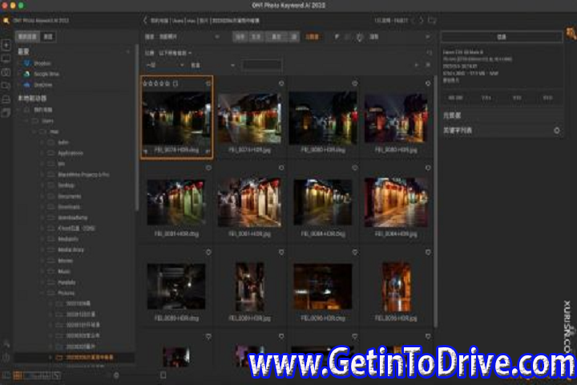Image resolution: width=577 pixels, height=385 pixels.
Task: Click the forward chevron near photo count
Action: coord(422,21)
